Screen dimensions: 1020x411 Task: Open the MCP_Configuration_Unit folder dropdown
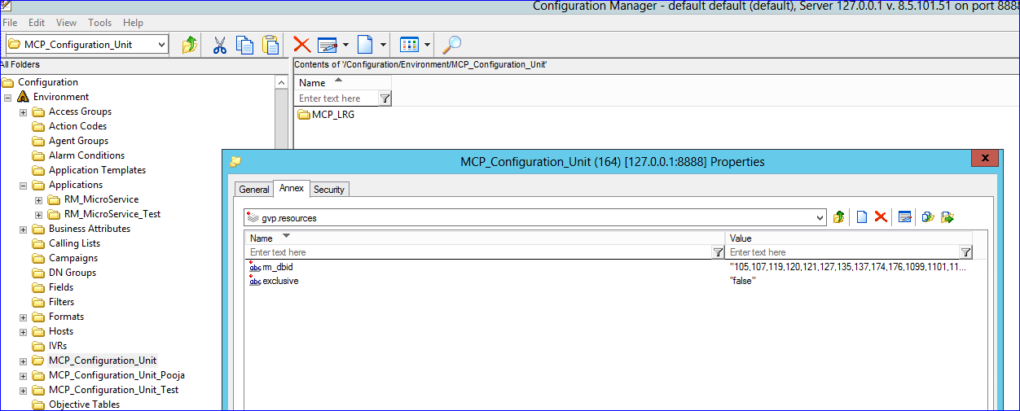pos(161,44)
